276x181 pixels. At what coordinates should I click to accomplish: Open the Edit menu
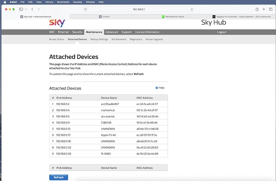[x=30, y=2]
